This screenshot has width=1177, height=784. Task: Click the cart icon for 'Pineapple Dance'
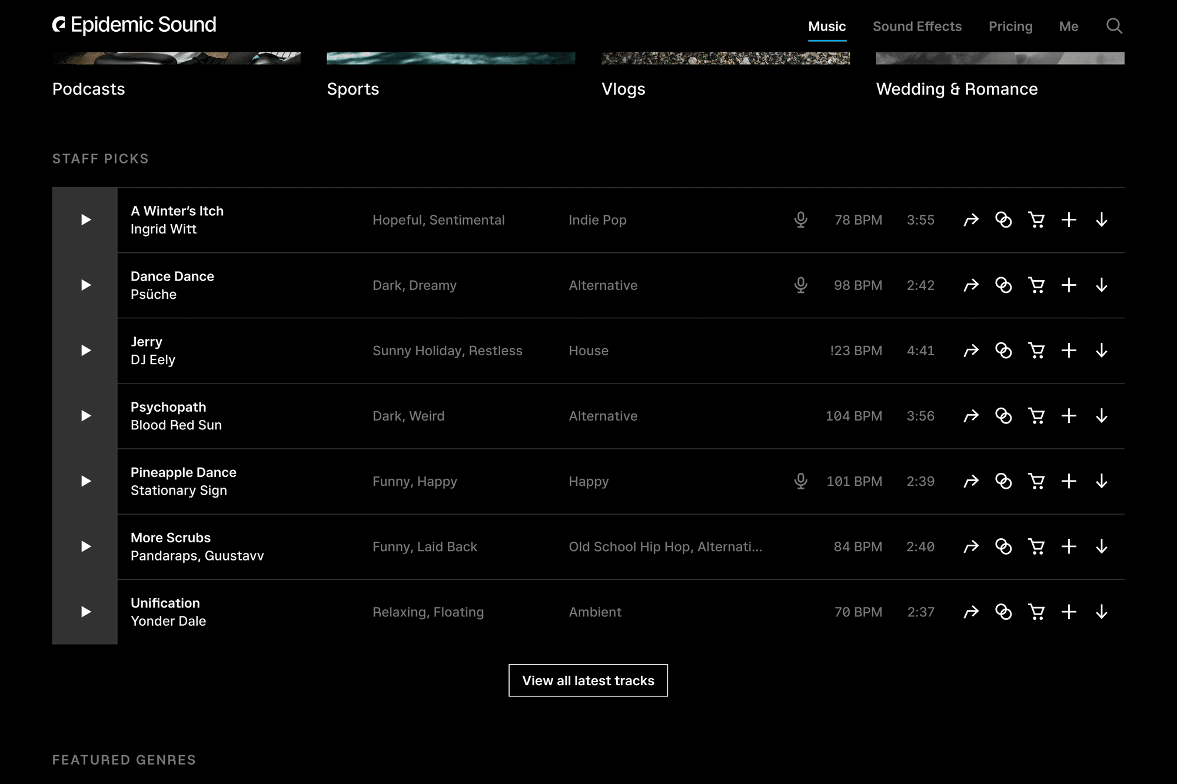[x=1036, y=481]
